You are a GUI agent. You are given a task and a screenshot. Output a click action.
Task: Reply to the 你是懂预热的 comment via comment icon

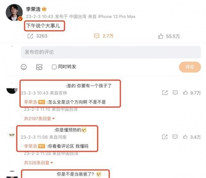coord(175,137)
